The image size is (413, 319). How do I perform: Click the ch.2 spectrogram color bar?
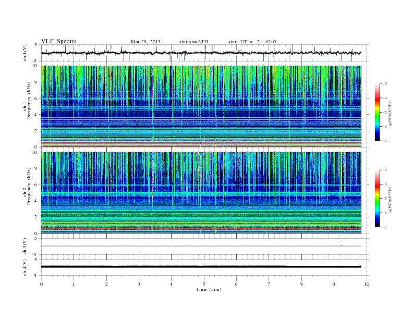[377, 198]
